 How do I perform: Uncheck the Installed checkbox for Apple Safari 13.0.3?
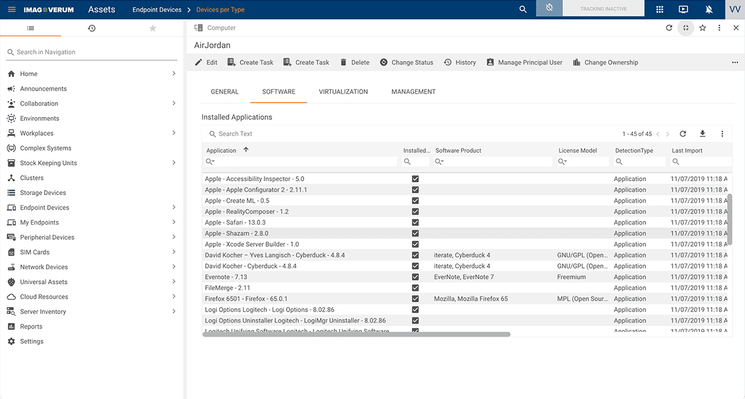(415, 222)
